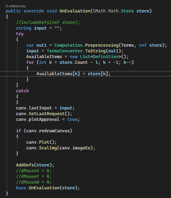Click the 'override' keyword in method signature
This screenshot has width=171, height=198.
coord(34,11)
